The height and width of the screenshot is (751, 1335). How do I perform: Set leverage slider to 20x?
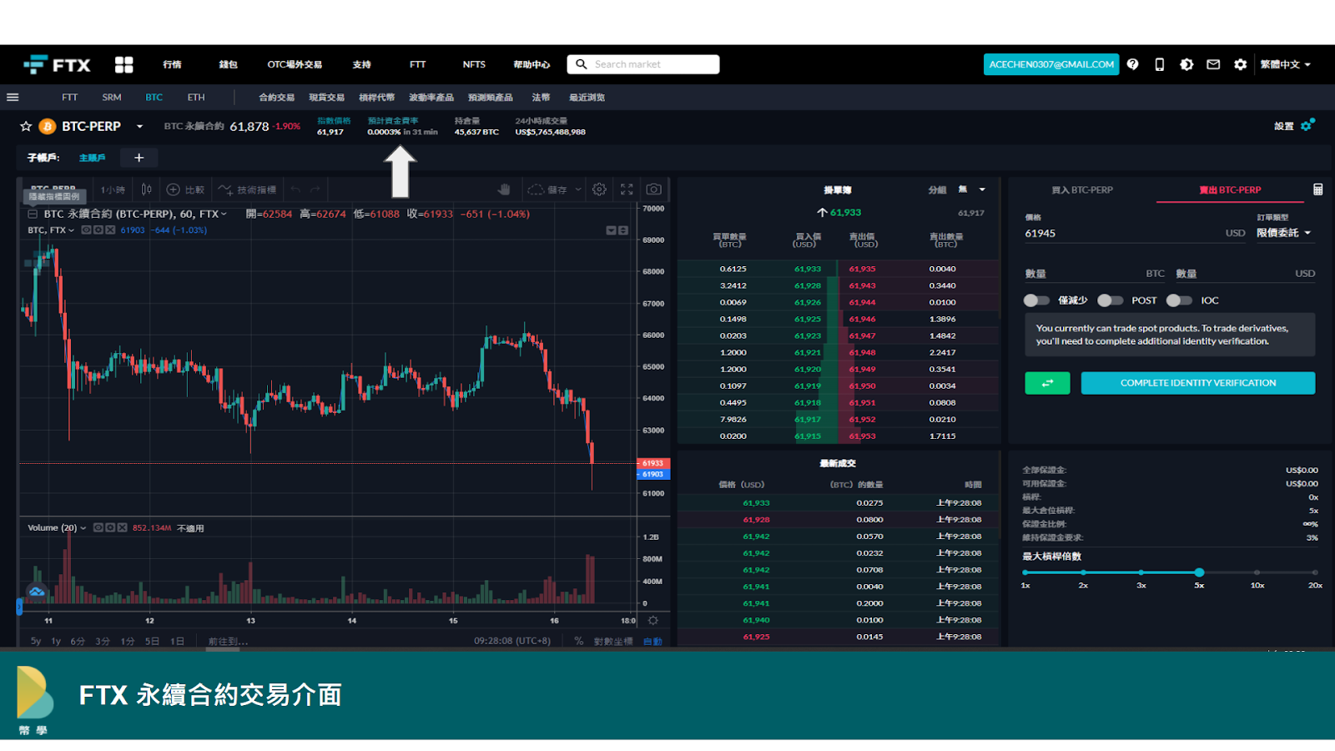[1315, 572]
